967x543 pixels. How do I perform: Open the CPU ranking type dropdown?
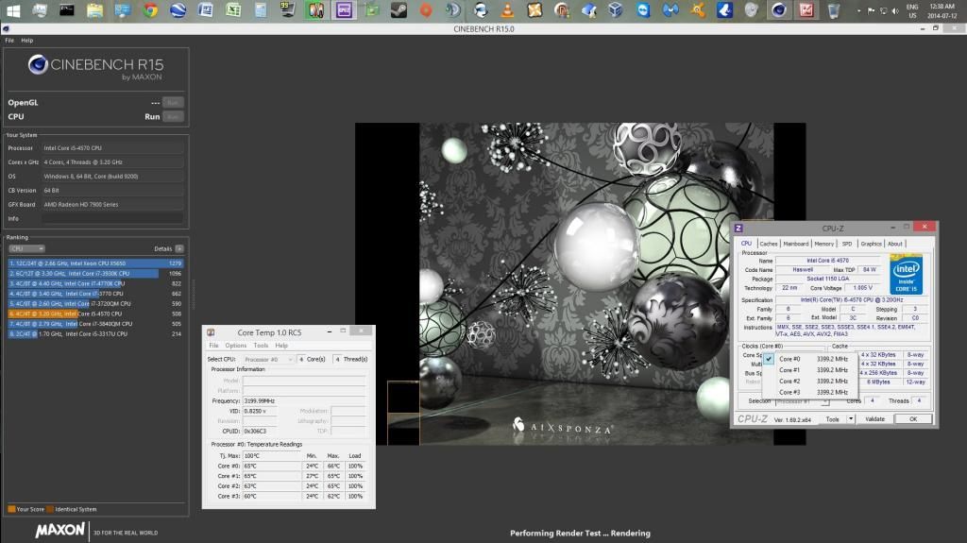pos(26,248)
